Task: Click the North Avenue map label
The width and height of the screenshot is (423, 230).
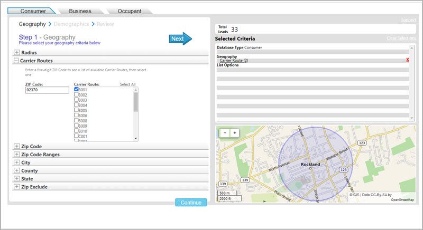Action: coord(279,167)
